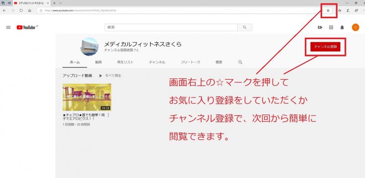
Task: Set these tabs aside icon
Action: tap(9, 3)
